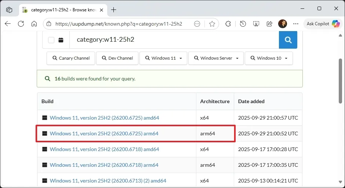Refresh the page with reload icon
Screen dimensions: 345x188
(x=21, y=24)
